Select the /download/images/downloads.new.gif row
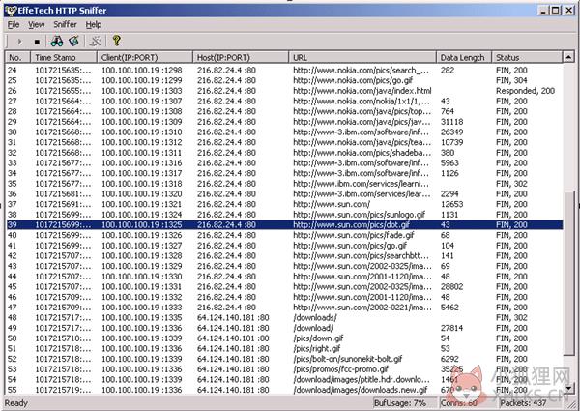580x411 pixels. point(285,390)
